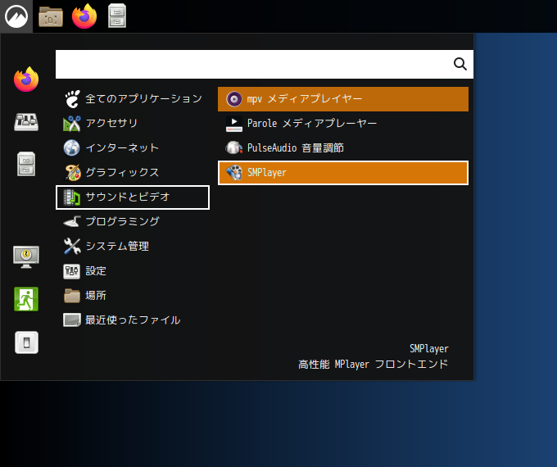Open the 場所 category
Viewport: 557px width, 467px height.
tap(133, 296)
